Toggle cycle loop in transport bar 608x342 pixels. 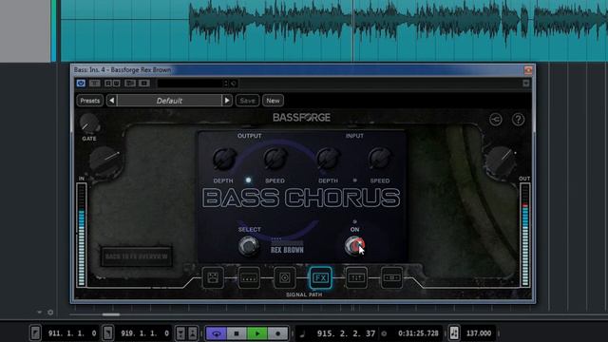pos(217,333)
